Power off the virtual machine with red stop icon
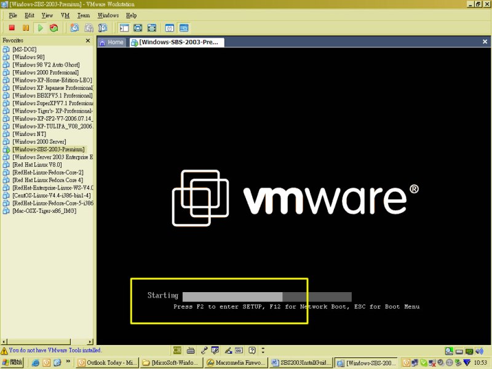The width and height of the screenshot is (492, 369). point(12,28)
